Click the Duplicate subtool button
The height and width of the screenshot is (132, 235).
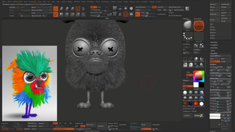pyautogui.click(x=215, y=14)
